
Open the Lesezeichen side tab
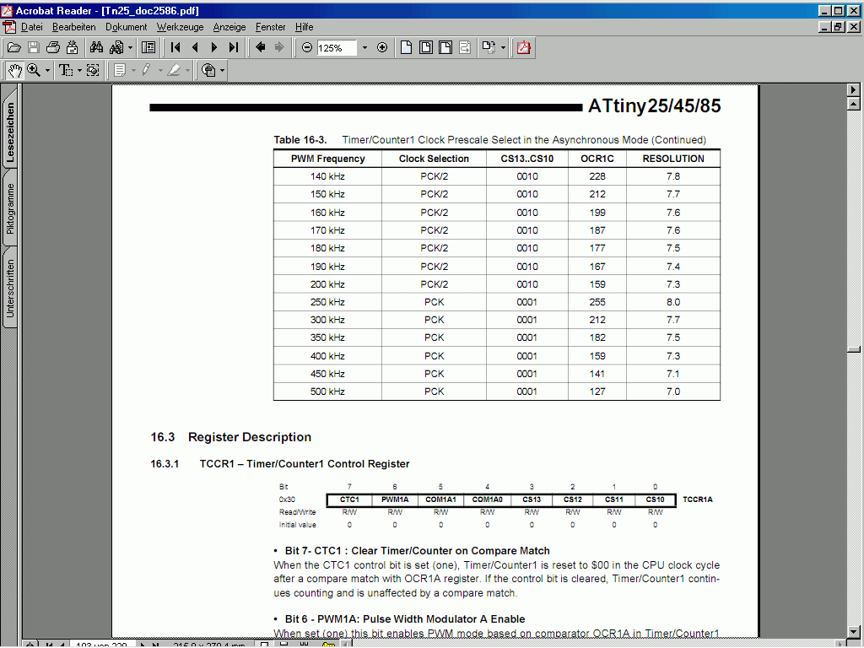10,132
